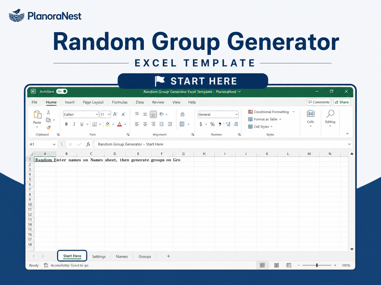Viewport: 381px width, 285px height.
Task: Click the Decrease Font Size icon
Action: (124, 114)
